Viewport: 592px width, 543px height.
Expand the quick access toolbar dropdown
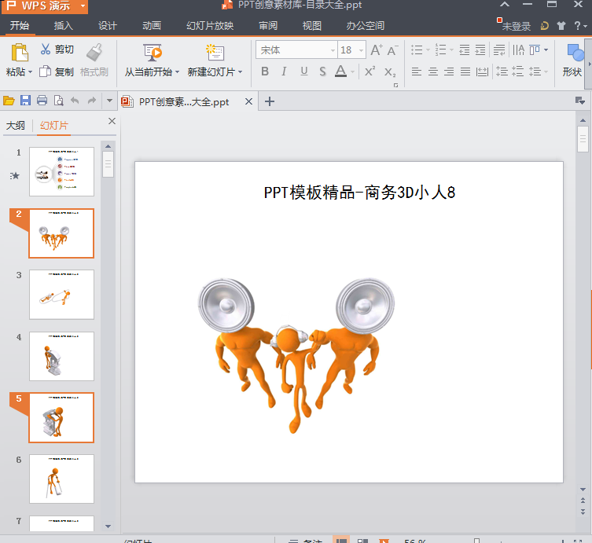click(x=109, y=101)
